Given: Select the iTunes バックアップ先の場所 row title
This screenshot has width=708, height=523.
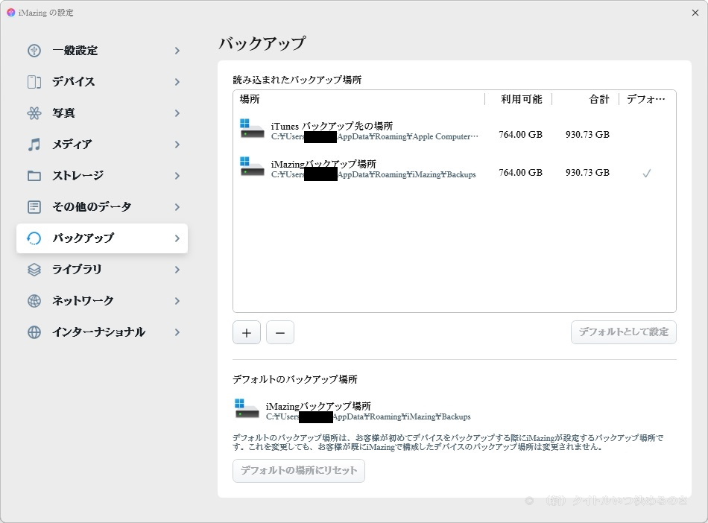Looking at the screenshot, I should click(332, 126).
